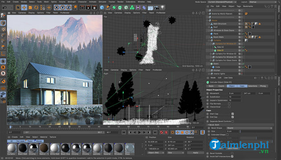Screen dimensions: 281x160
Task: Toggle the Z axis lock
Action: point(69,8)
